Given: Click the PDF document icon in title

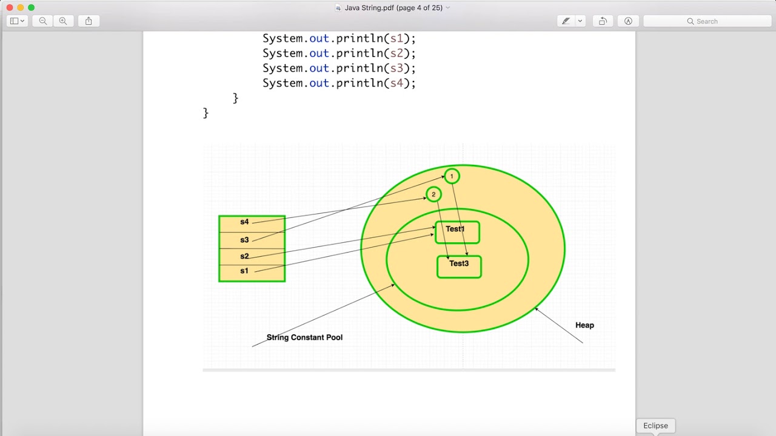Looking at the screenshot, I should [x=338, y=8].
